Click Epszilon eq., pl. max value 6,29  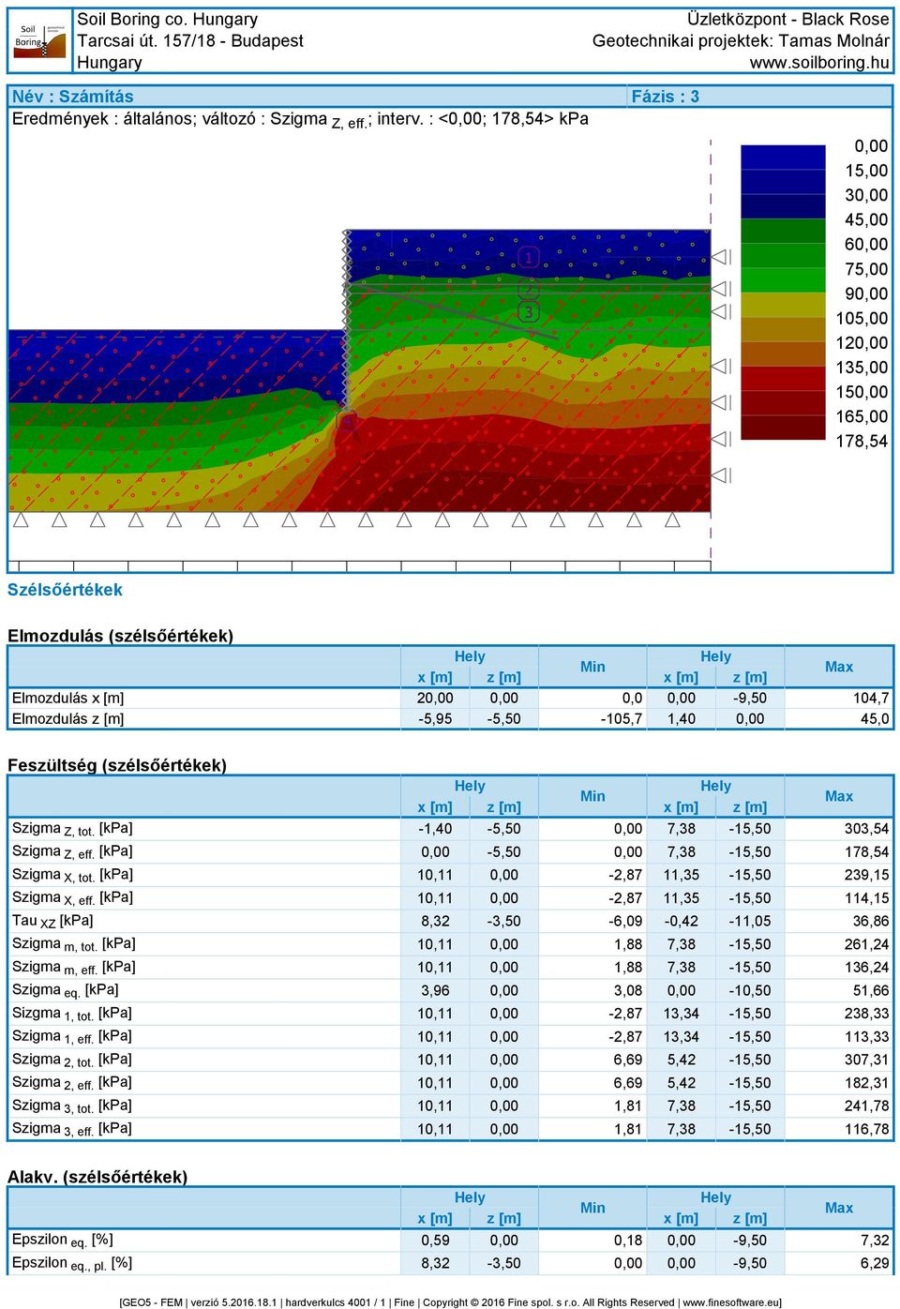[x=875, y=1263]
